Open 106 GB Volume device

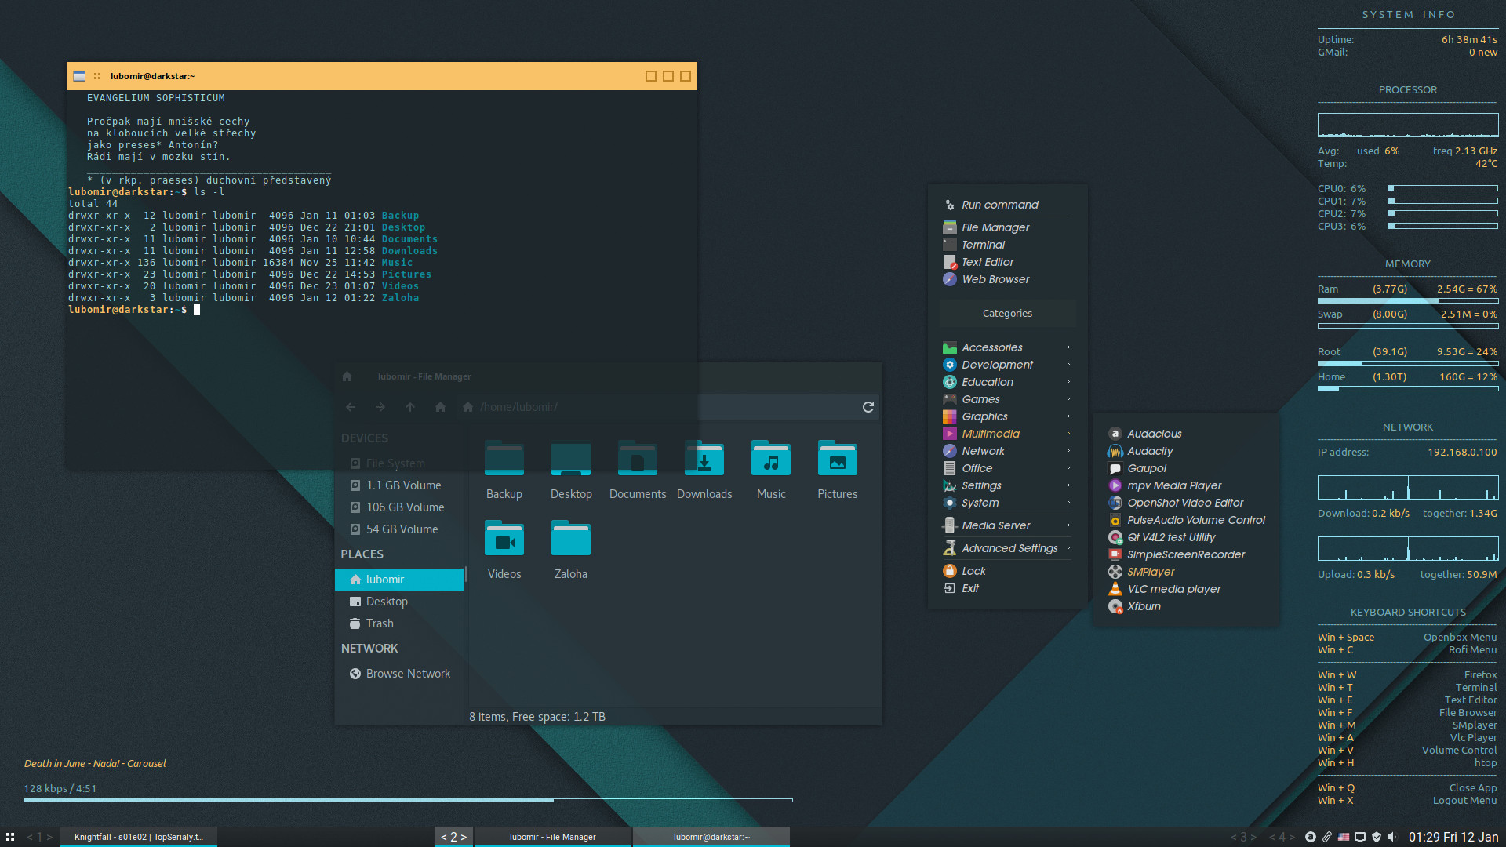click(x=405, y=507)
